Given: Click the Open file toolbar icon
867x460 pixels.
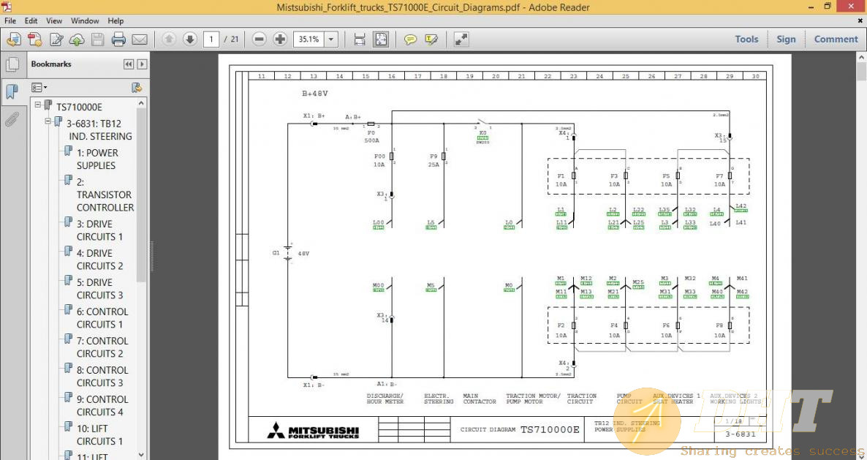Looking at the screenshot, I should pos(14,39).
